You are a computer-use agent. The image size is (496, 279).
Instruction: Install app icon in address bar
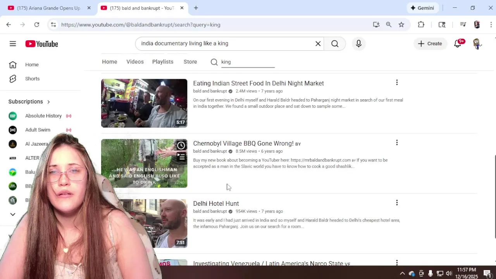click(x=376, y=24)
